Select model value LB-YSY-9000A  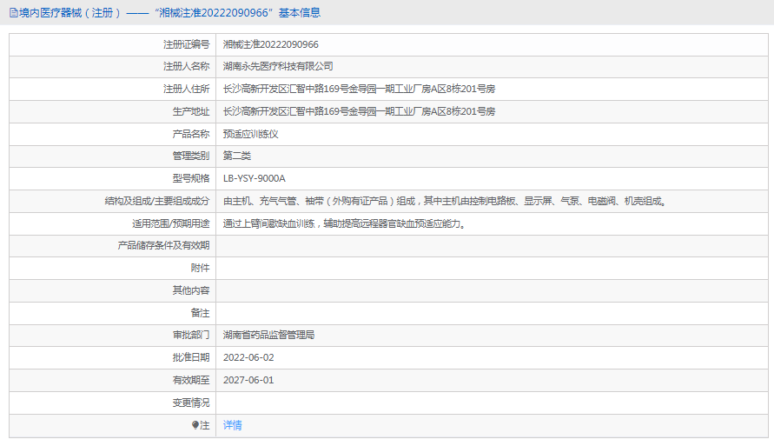(255, 178)
